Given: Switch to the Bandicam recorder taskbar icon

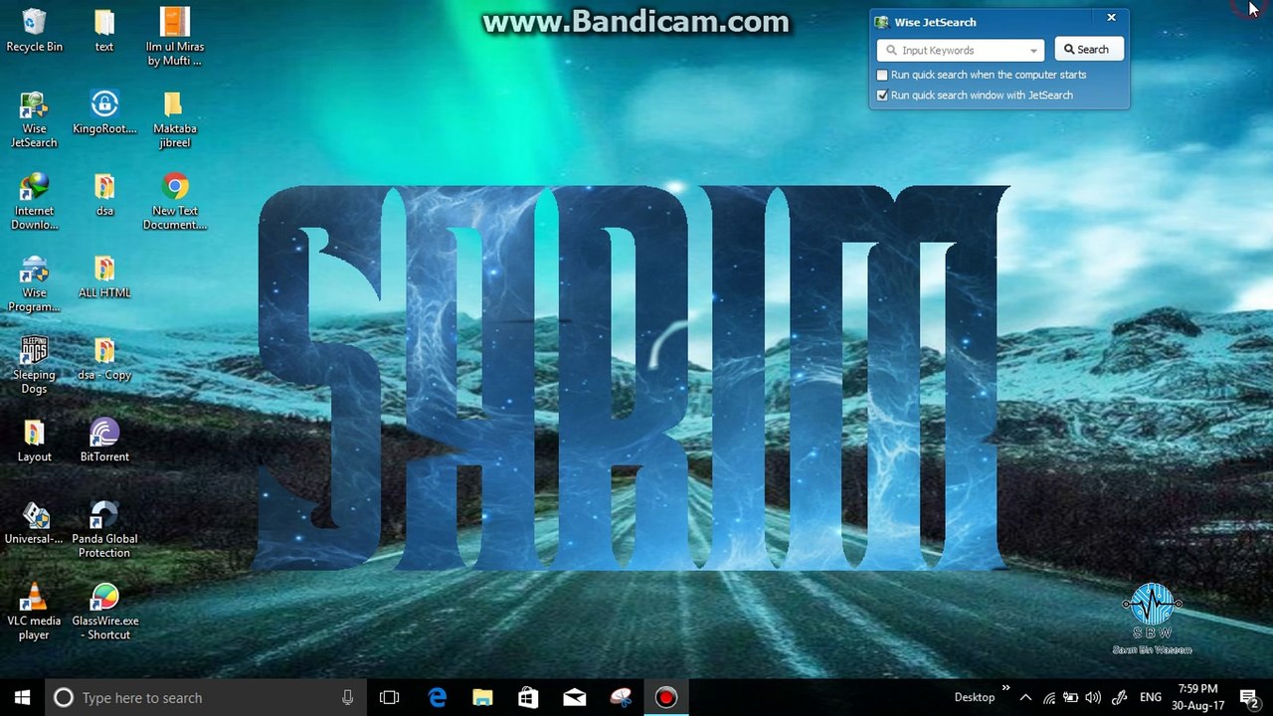Looking at the screenshot, I should (x=666, y=697).
